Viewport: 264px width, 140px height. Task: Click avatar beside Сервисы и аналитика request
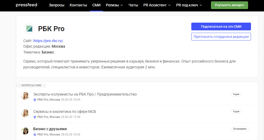click(x=25, y=113)
